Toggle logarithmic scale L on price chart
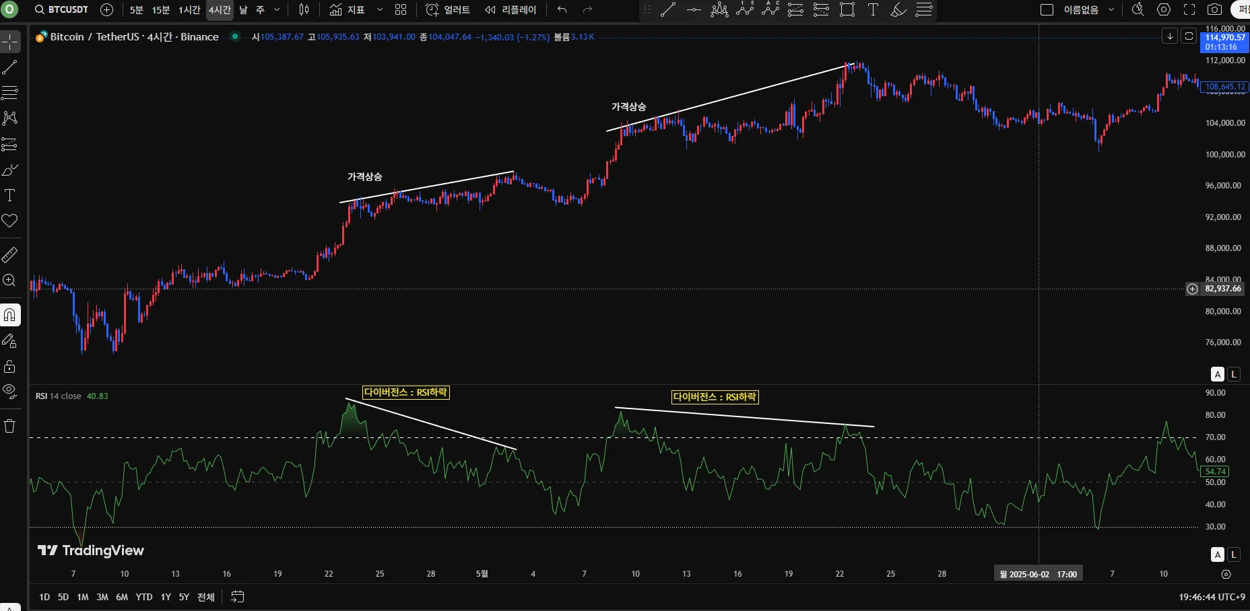The width and height of the screenshot is (1250, 611). [1234, 374]
